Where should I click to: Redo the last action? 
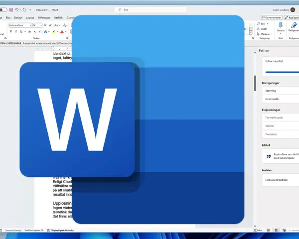24,10
